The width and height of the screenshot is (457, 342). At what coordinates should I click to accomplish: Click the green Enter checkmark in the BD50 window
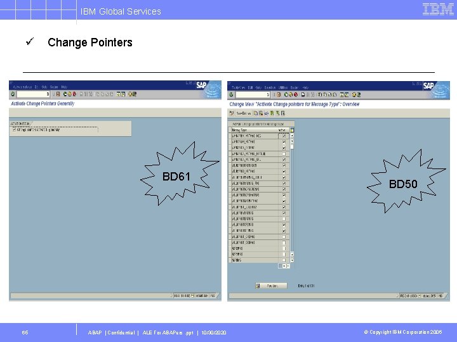point(232,94)
